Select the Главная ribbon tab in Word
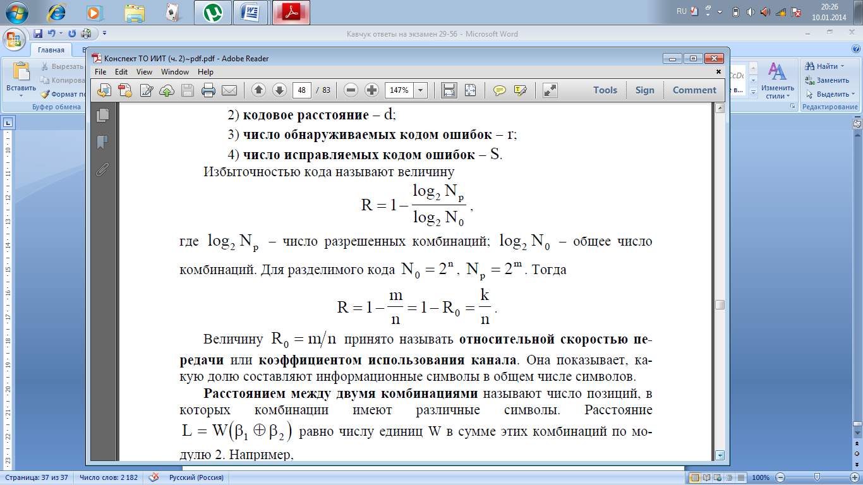863x485 pixels. (x=51, y=50)
